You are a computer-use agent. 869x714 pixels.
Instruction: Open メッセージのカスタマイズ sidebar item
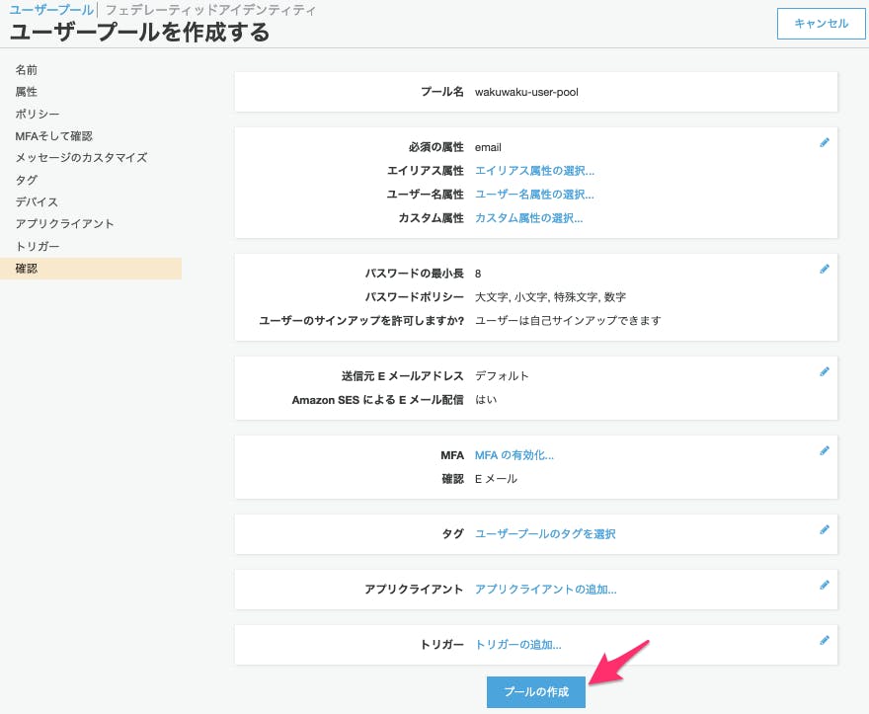81,158
